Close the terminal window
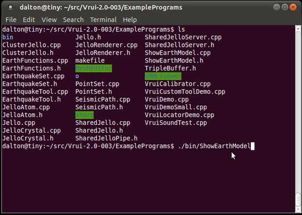302x215 pixels. click(293, 7)
